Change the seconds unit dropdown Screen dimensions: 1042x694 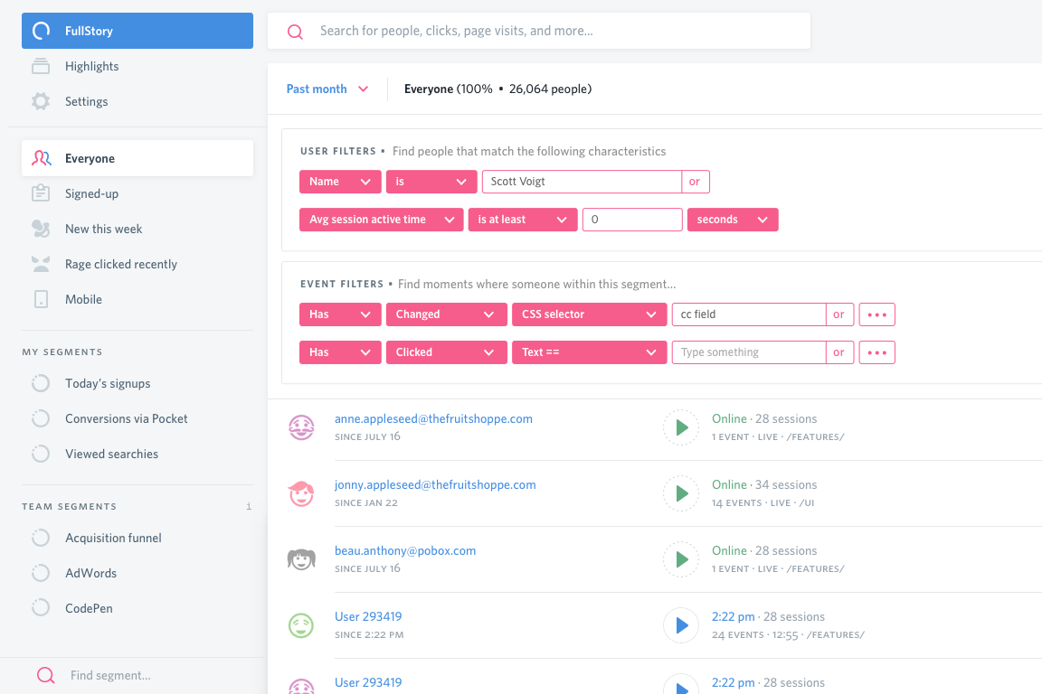coord(732,220)
